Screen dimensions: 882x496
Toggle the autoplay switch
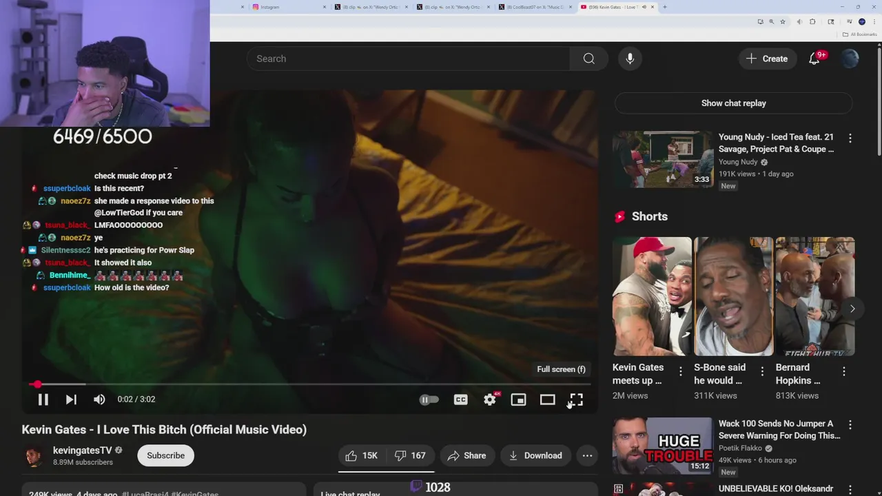[x=429, y=400]
